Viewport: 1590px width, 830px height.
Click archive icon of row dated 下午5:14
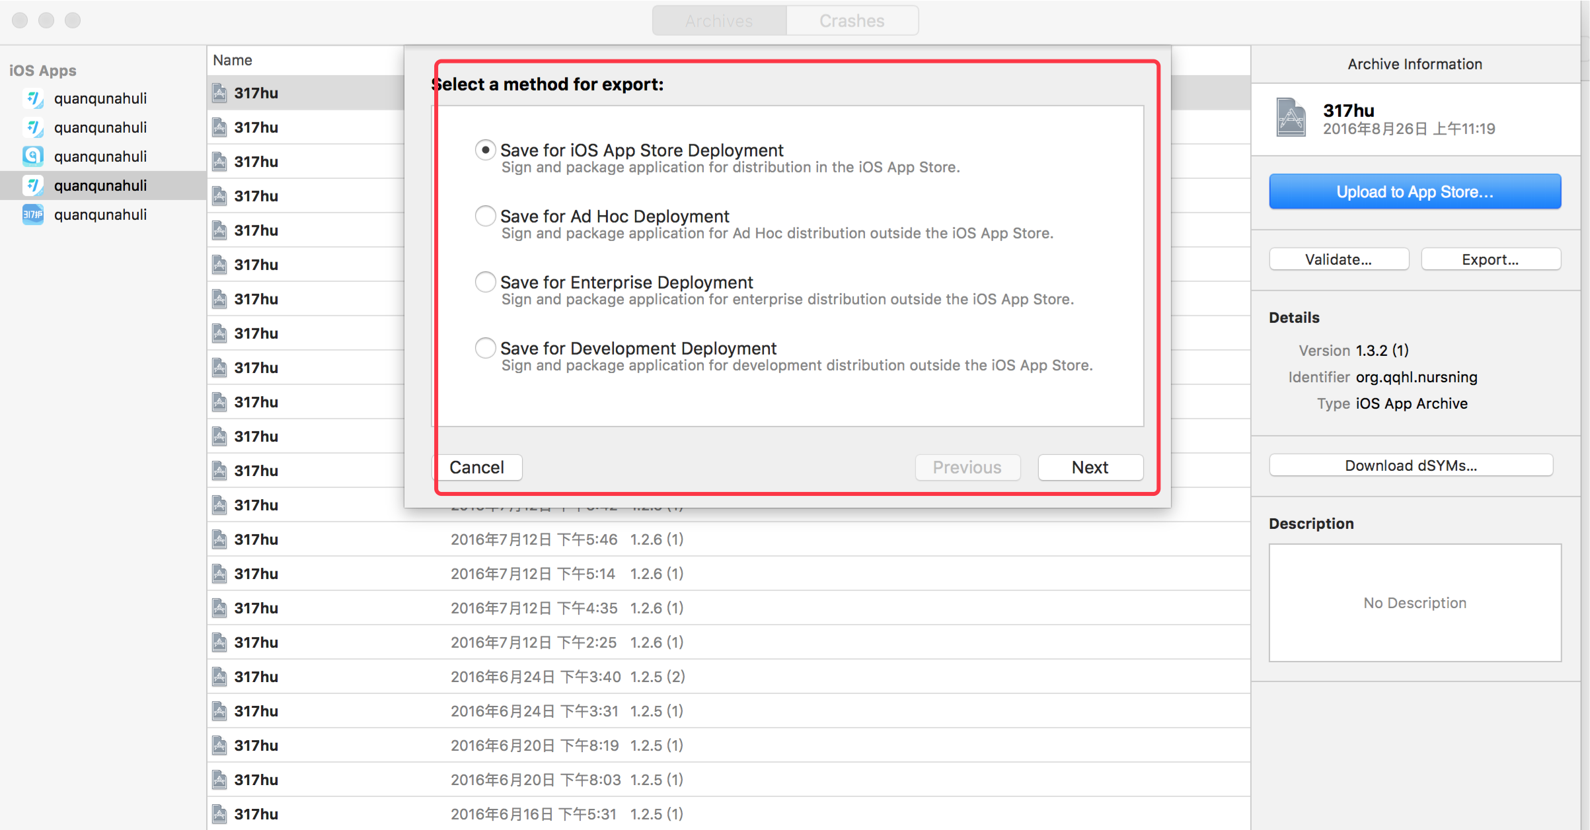pyautogui.click(x=219, y=574)
